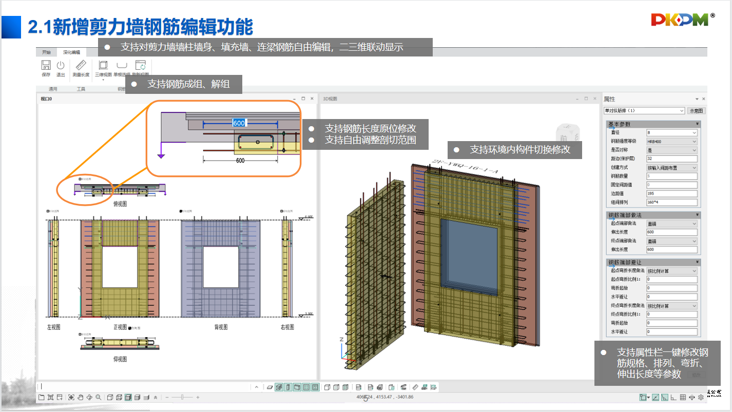Click the 保存 save icon
Image resolution: width=732 pixels, height=412 pixels.
tap(46, 65)
